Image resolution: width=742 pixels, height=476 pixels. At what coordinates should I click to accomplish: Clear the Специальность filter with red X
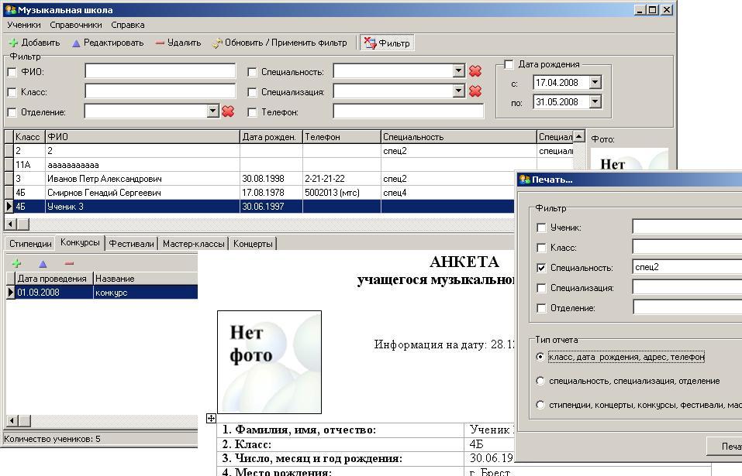tap(475, 71)
